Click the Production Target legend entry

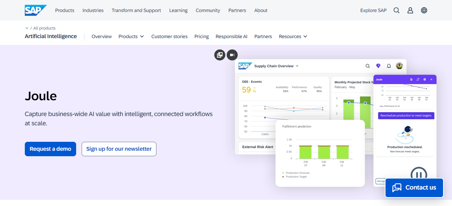295,177
